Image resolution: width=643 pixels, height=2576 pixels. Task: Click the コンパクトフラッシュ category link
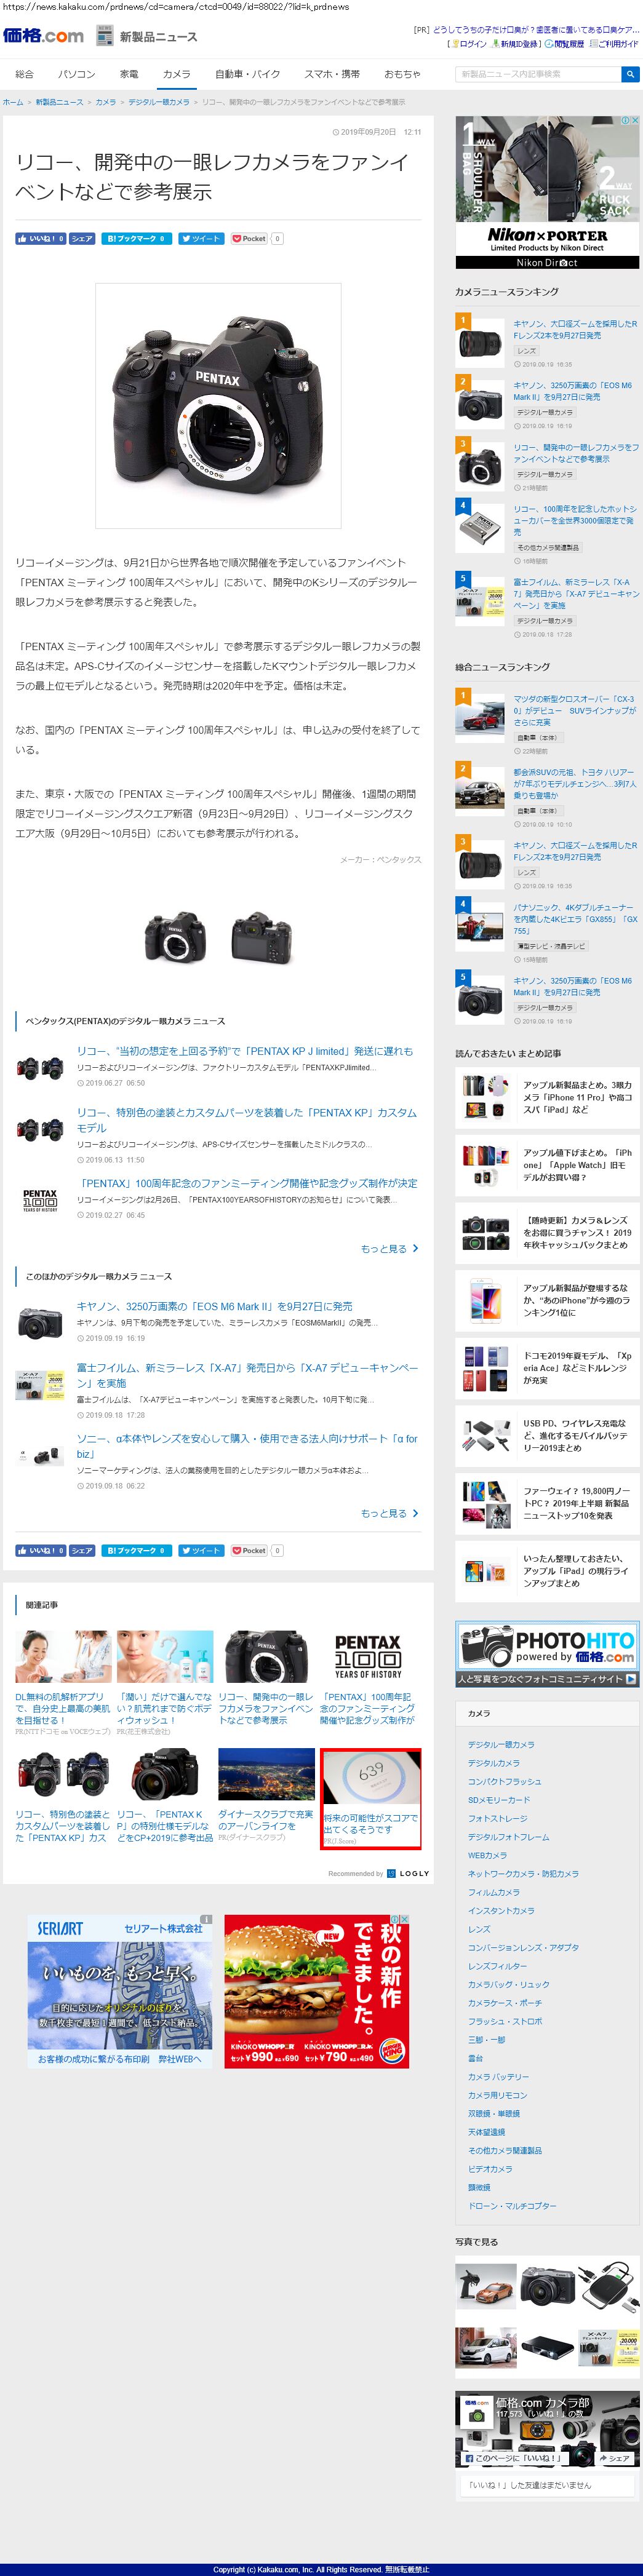click(x=504, y=1782)
